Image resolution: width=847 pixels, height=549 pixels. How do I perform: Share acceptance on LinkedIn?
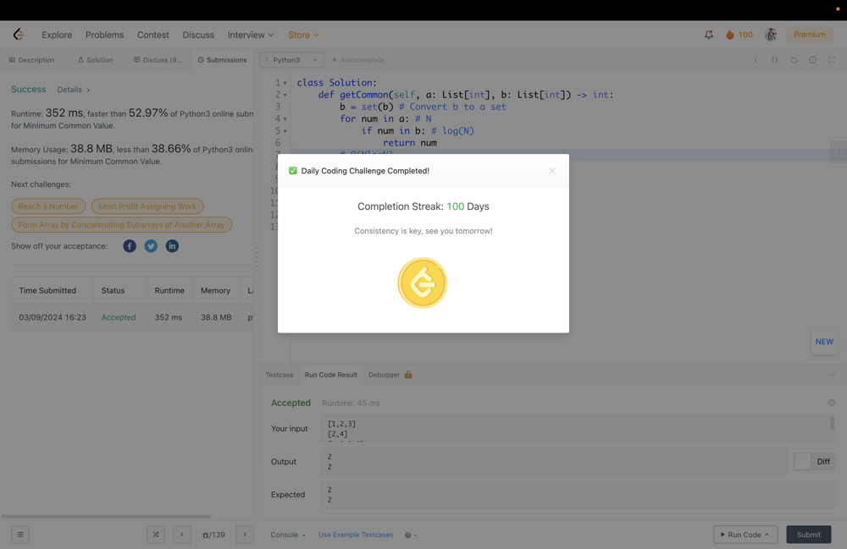[172, 246]
